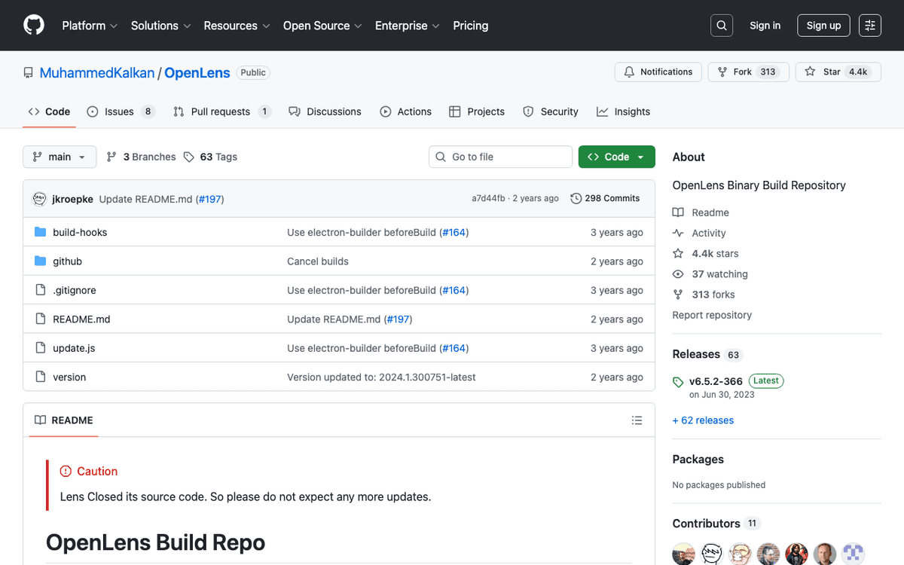Click the README outline list icon

point(637,420)
